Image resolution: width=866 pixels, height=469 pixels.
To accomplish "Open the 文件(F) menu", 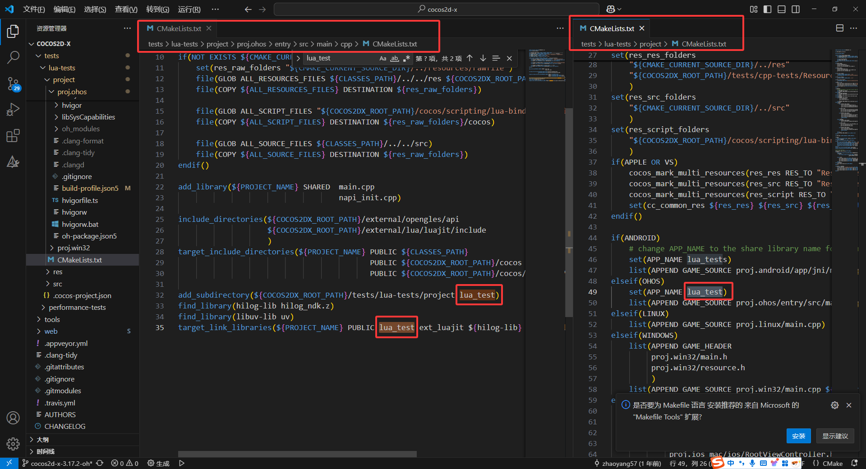I will pyautogui.click(x=34, y=9).
